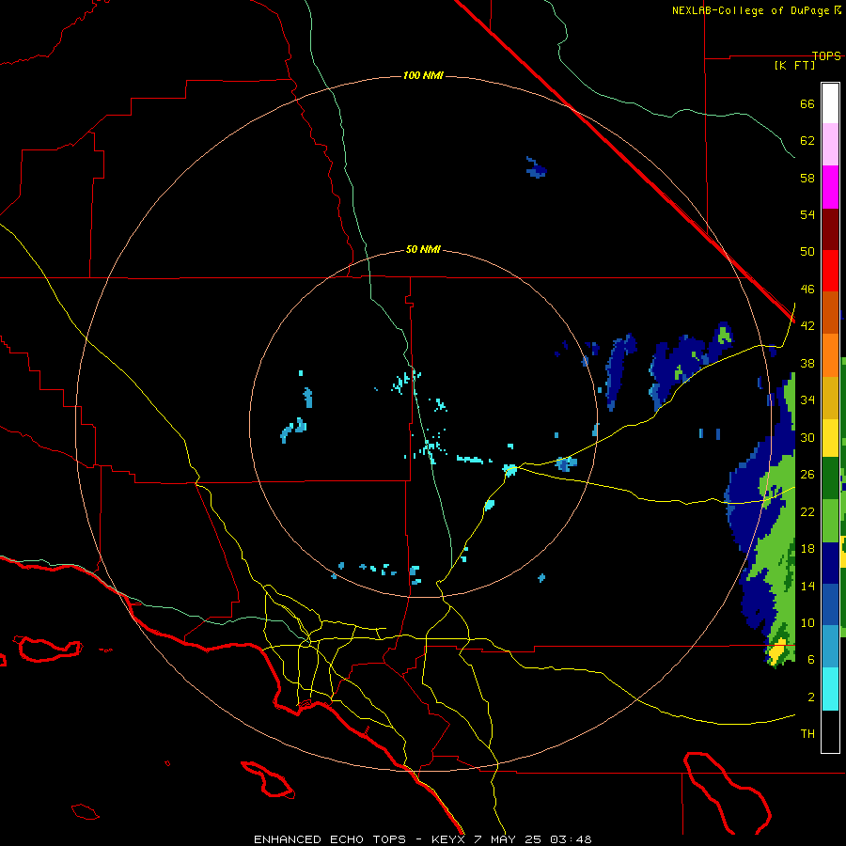The height and width of the screenshot is (846, 846).
Task: Click the 34 legend value
Action: point(807,400)
